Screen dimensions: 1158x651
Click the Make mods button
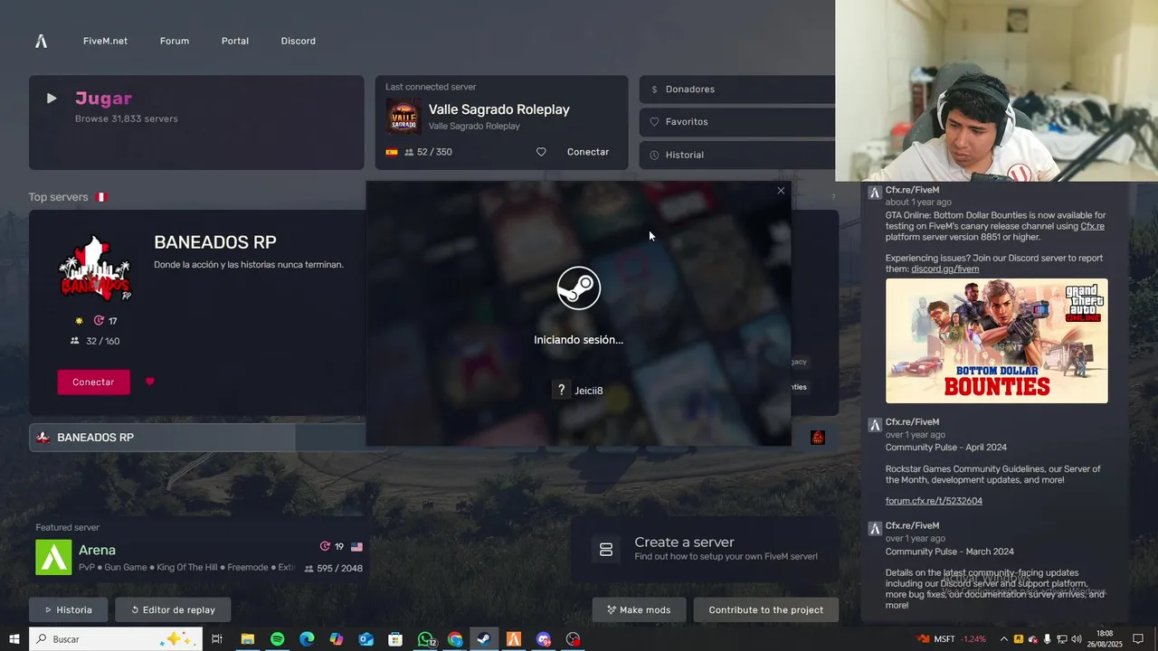(639, 609)
